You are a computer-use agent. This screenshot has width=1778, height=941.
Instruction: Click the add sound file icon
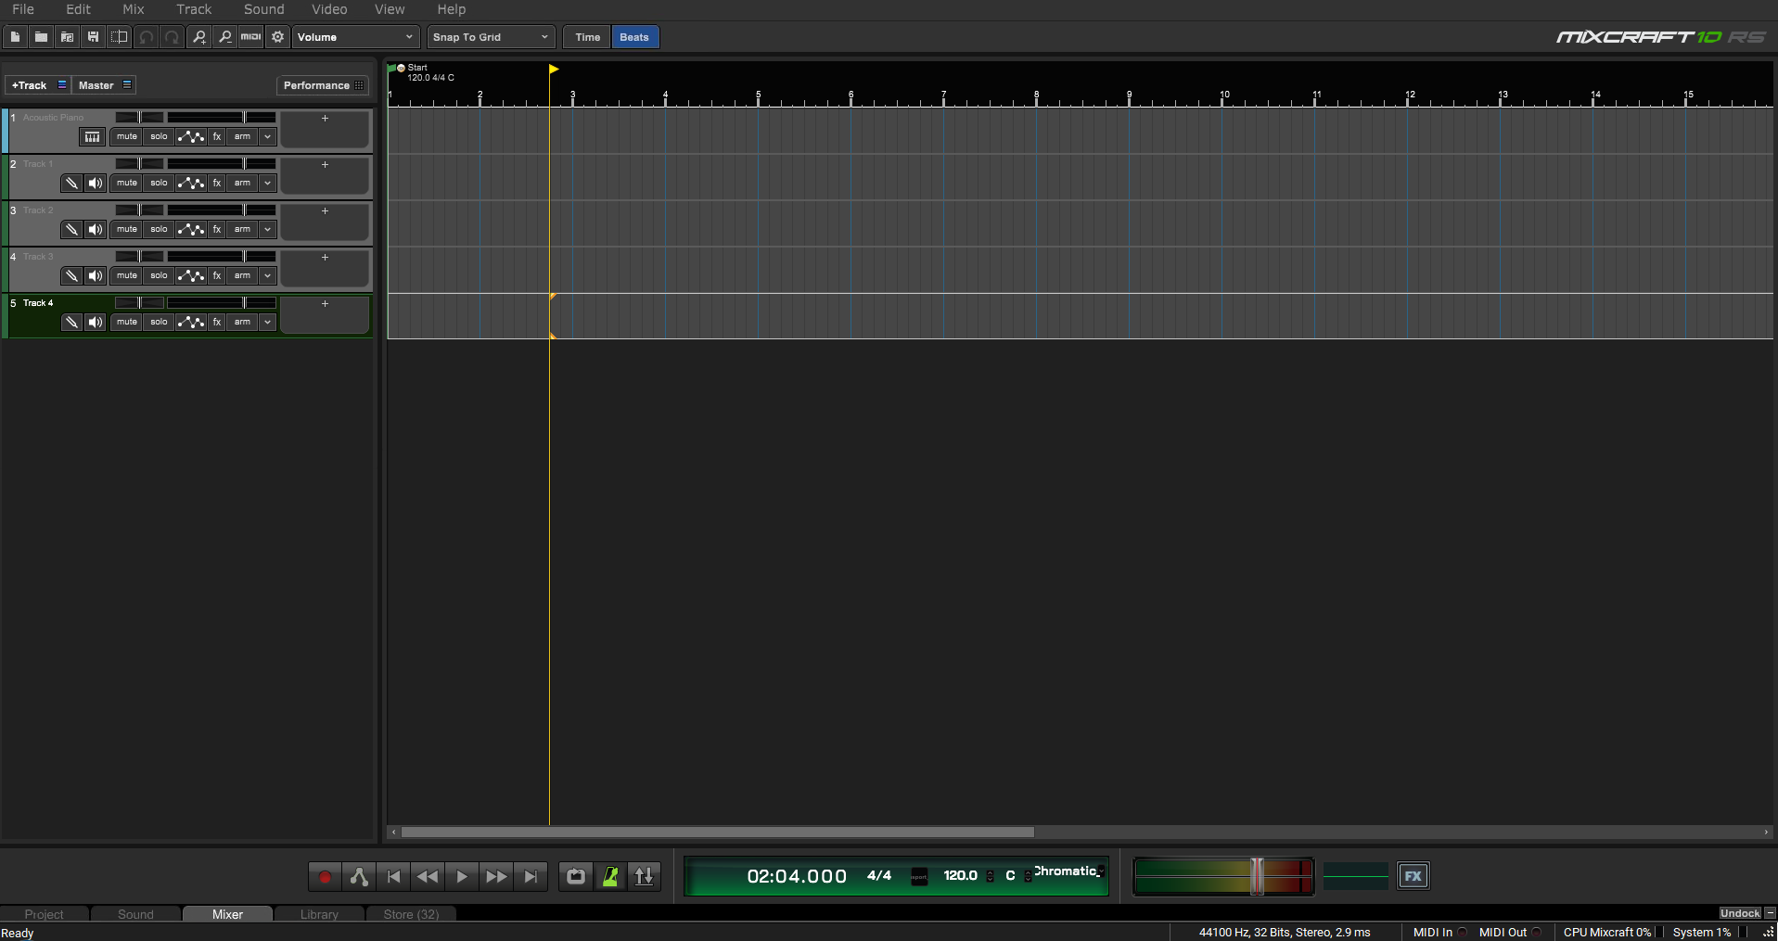click(x=67, y=37)
